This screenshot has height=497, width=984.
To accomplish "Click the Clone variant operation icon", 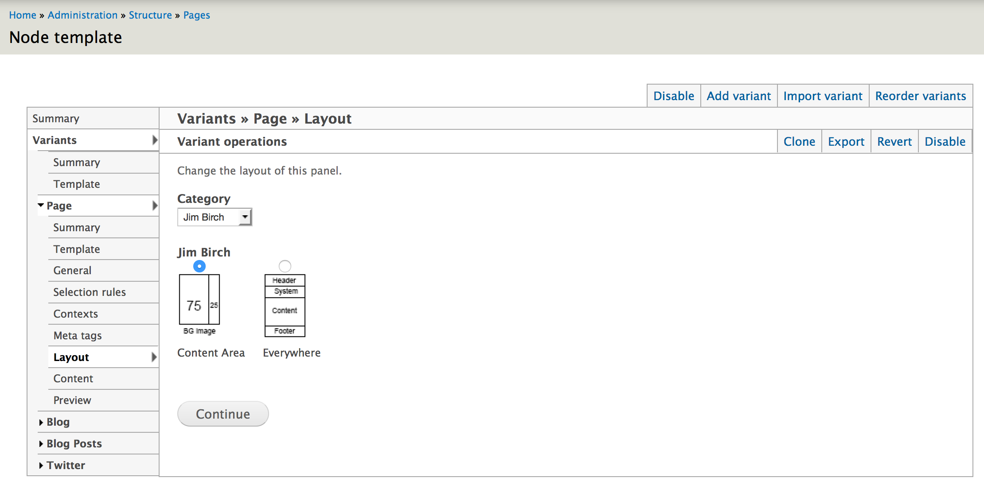I will (800, 141).
